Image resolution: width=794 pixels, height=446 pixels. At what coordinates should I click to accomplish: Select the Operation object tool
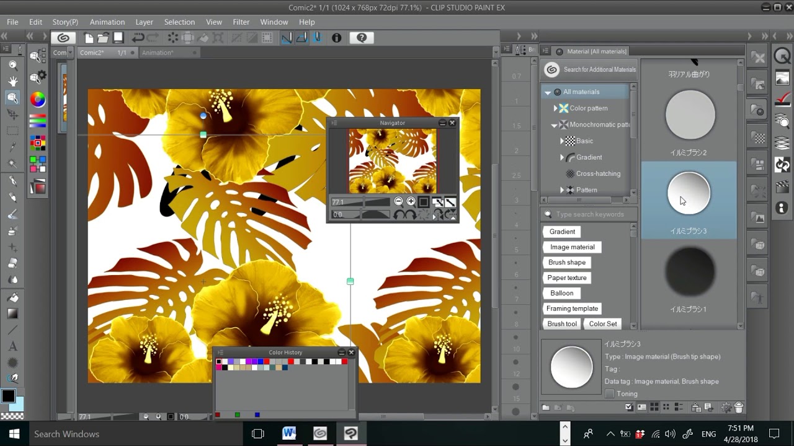[12, 98]
